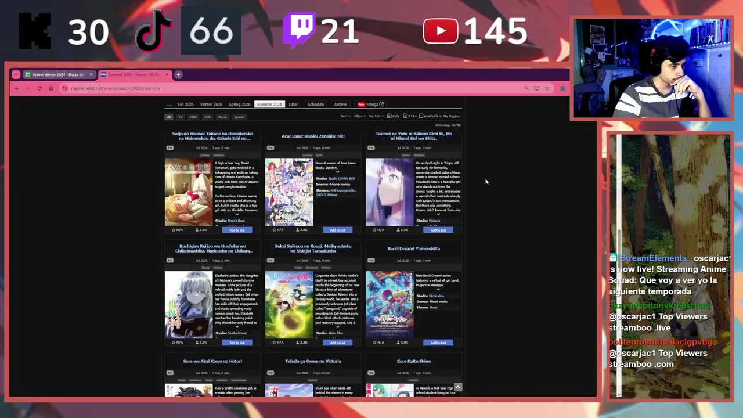Open new browser tab with plus

[x=179, y=74]
